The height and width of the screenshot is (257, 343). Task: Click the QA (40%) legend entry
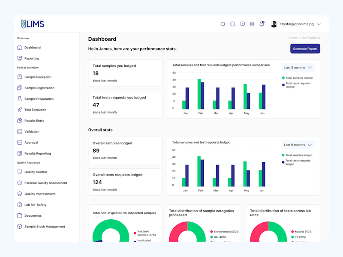218,237
